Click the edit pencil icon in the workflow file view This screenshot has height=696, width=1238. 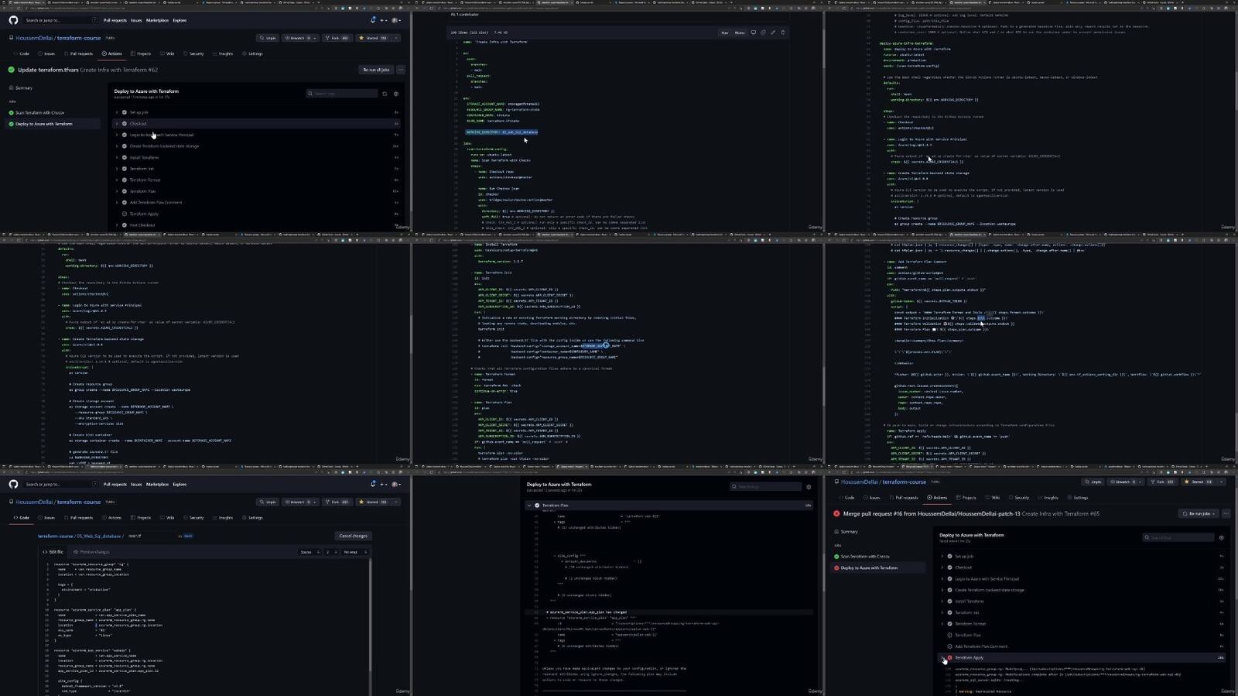pyautogui.click(x=772, y=33)
